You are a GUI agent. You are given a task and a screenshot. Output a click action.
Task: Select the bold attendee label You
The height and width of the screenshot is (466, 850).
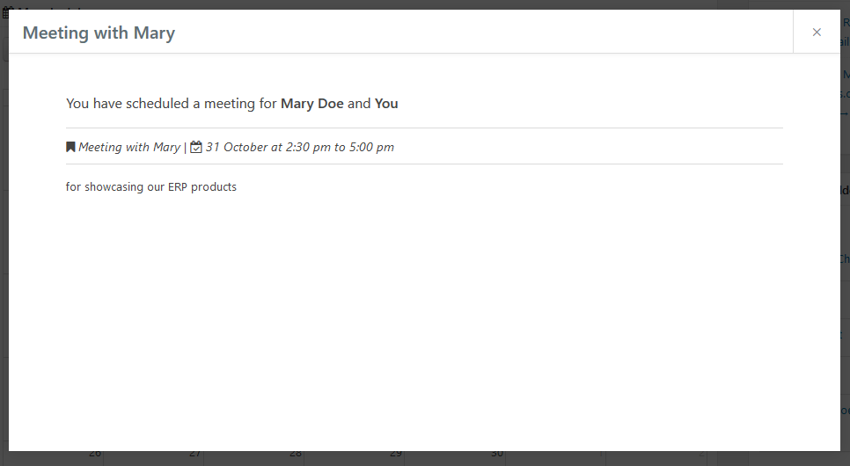386,104
